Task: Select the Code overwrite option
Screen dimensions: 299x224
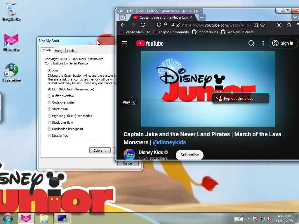Action: tap(60, 102)
